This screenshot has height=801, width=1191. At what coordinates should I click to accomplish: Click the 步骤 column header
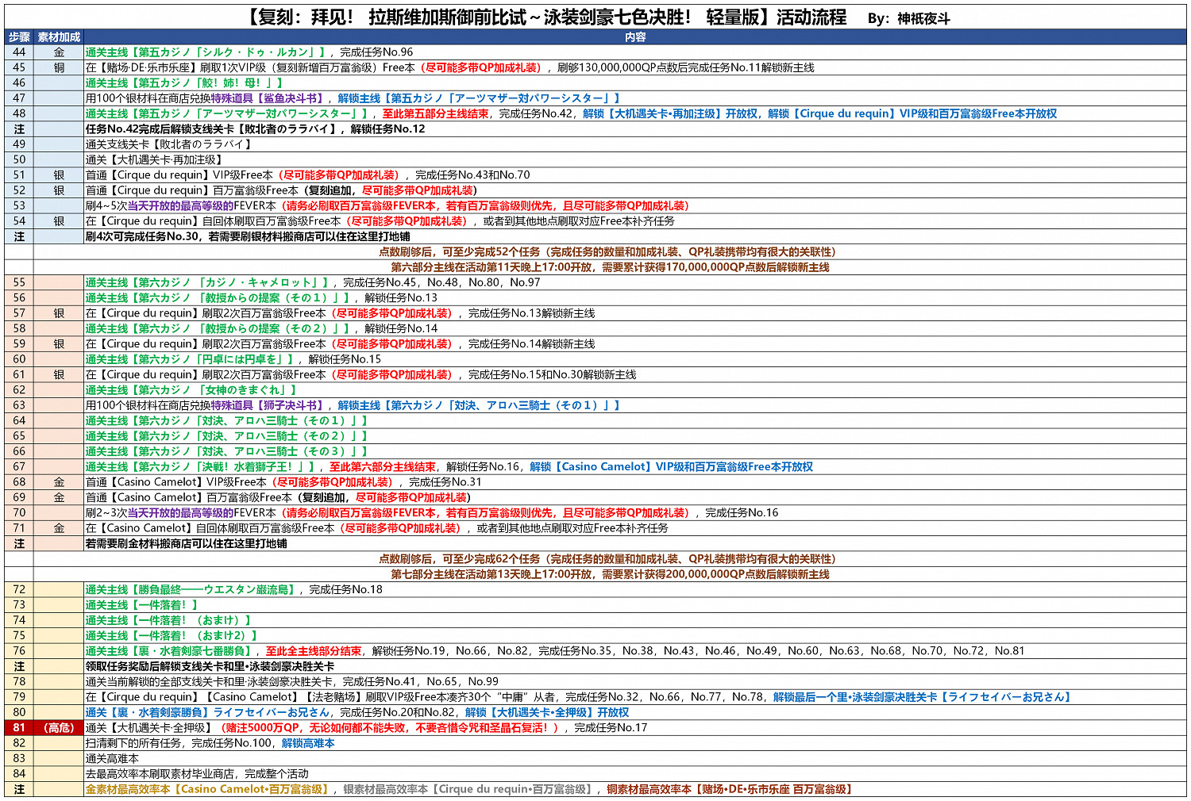click(x=19, y=37)
